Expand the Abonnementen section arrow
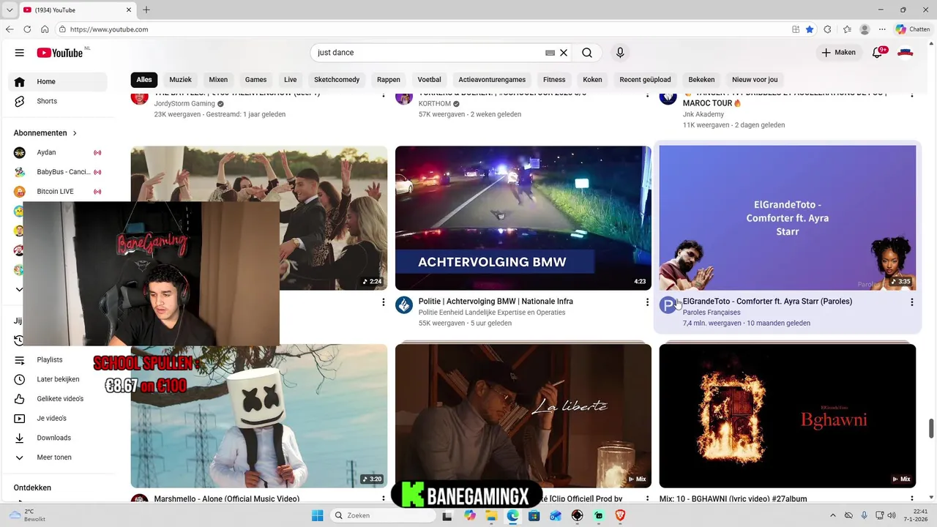The width and height of the screenshot is (937, 527). tap(75, 133)
